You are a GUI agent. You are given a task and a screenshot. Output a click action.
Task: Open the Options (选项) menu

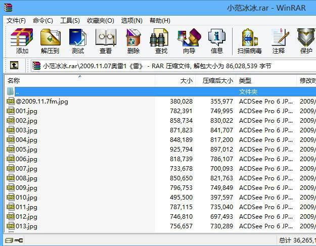(x=131, y=21)
